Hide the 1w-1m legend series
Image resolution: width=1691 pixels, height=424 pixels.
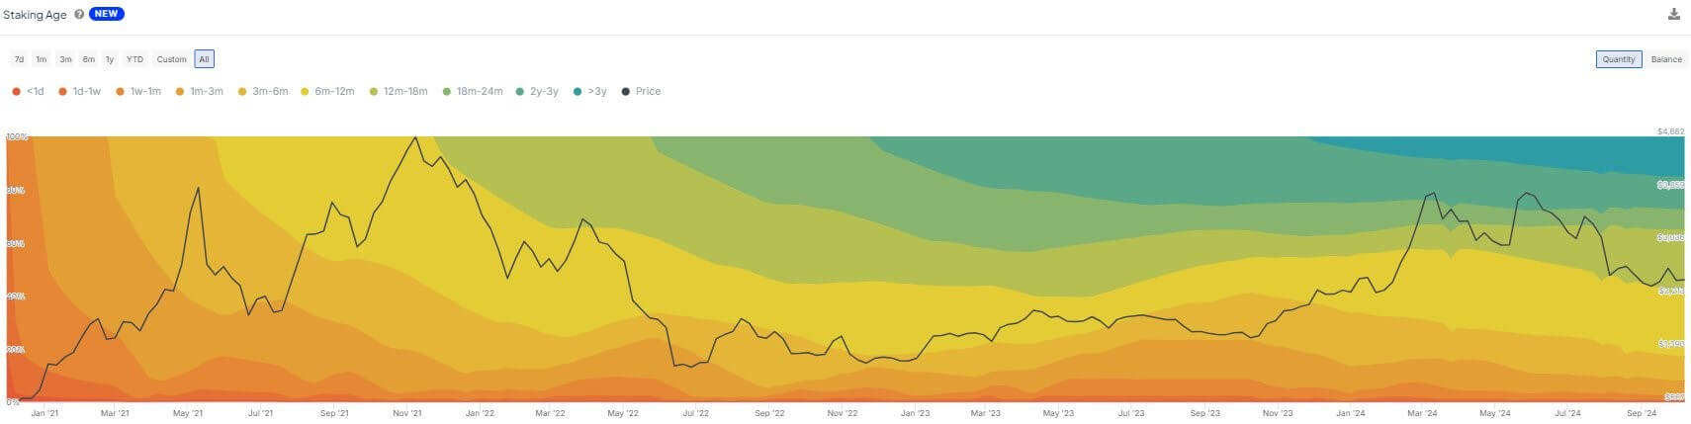point(137,91)
